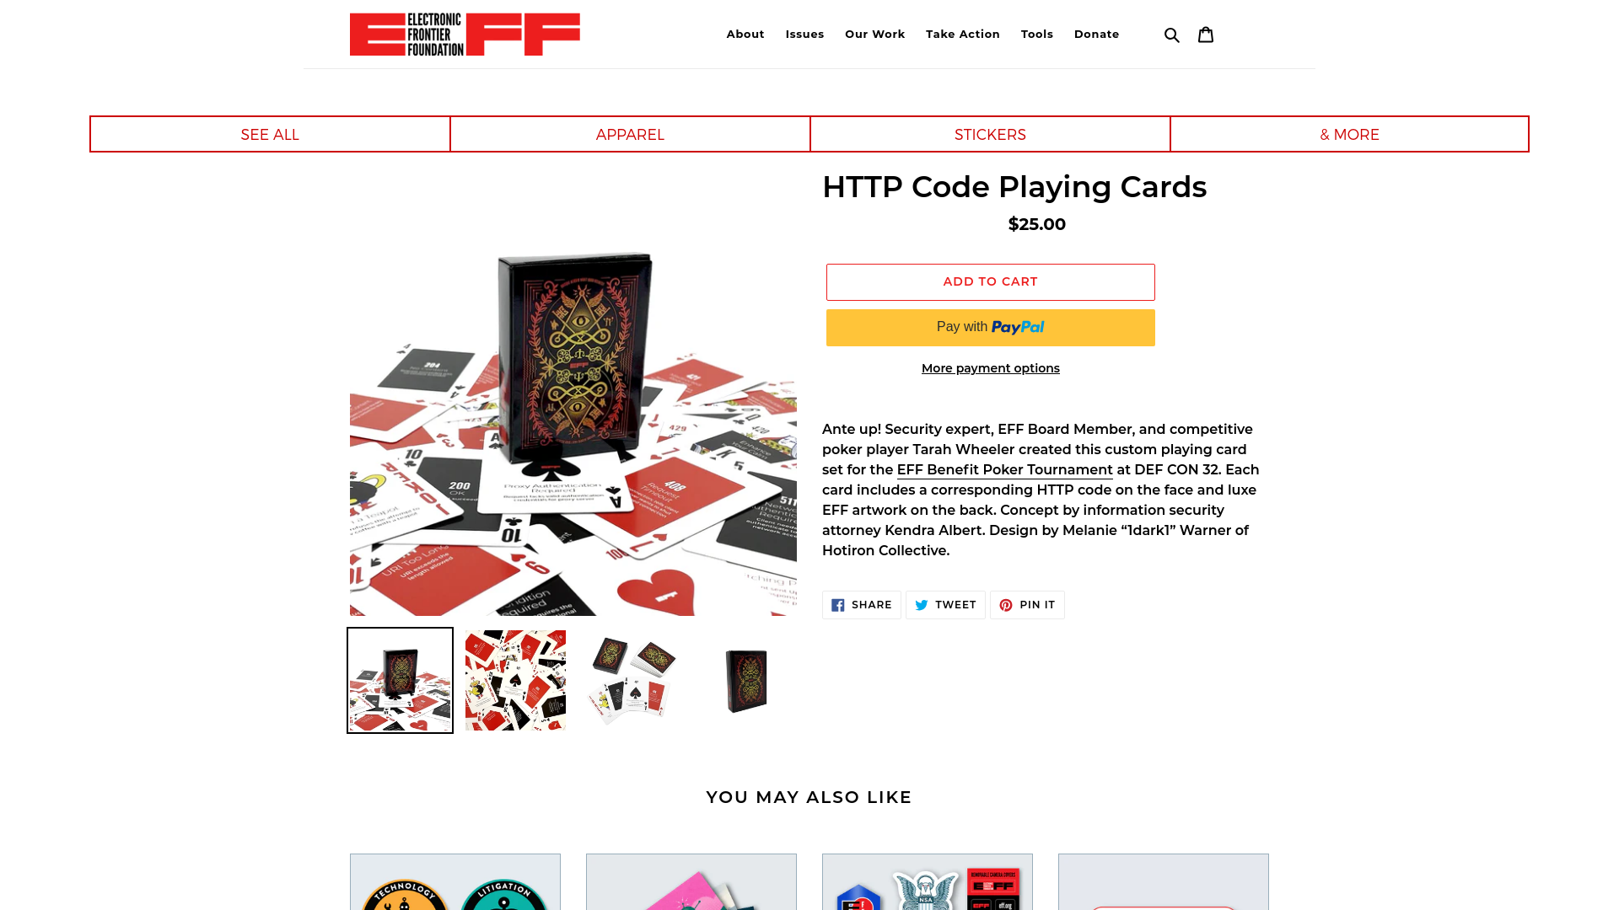The width and height of the screenshot is (1619, 910).
Task: Click the About navigation menu item
Action: click(745, 34)
